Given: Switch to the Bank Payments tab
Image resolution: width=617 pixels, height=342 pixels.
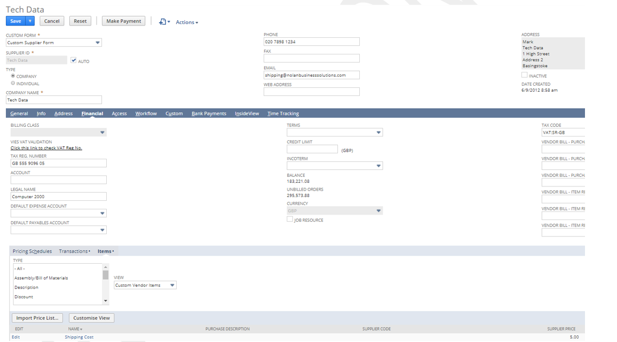Looking at the screenshot, I should pos(209,113).
